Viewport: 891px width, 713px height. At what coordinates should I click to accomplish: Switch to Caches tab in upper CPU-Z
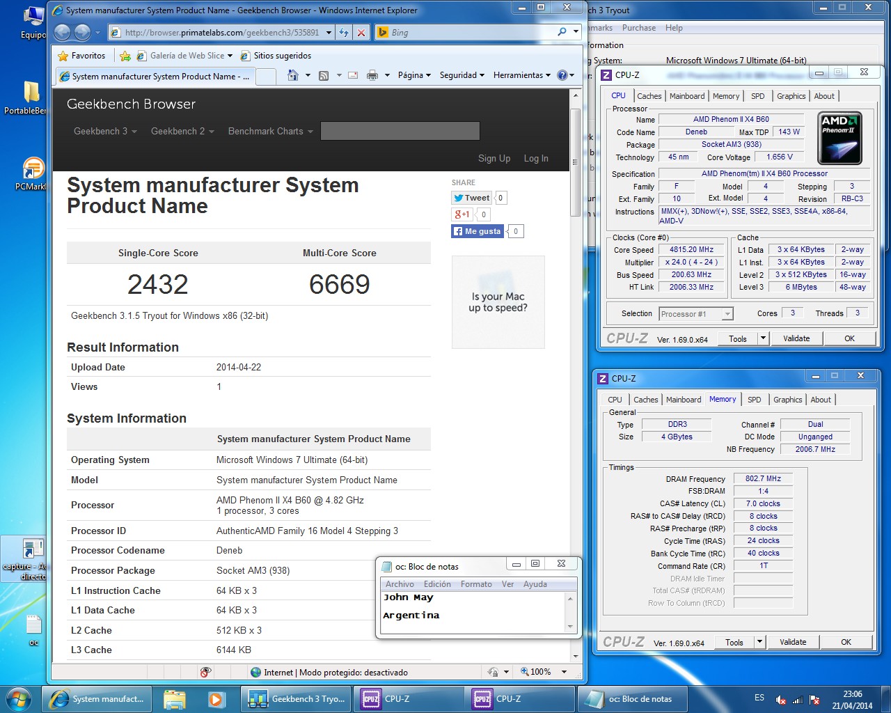click(649, 96)
